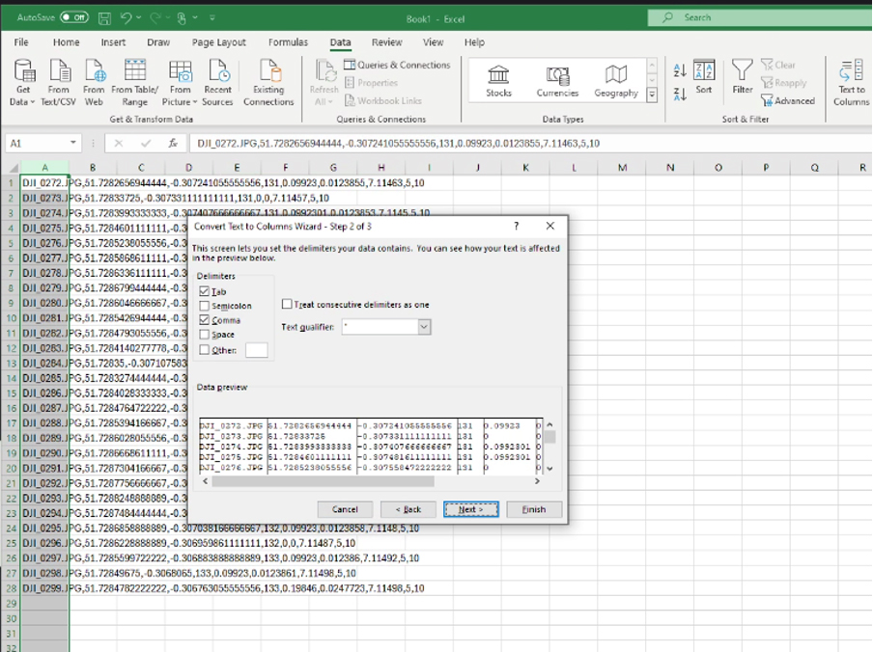
Task: Click the Save icon in title bar
Action: coord(104,18)
